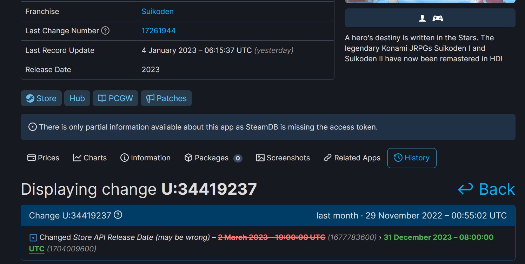525x264 pixels.
Task: Click the line chart icon on Charts tab
Action: point(77,158)
